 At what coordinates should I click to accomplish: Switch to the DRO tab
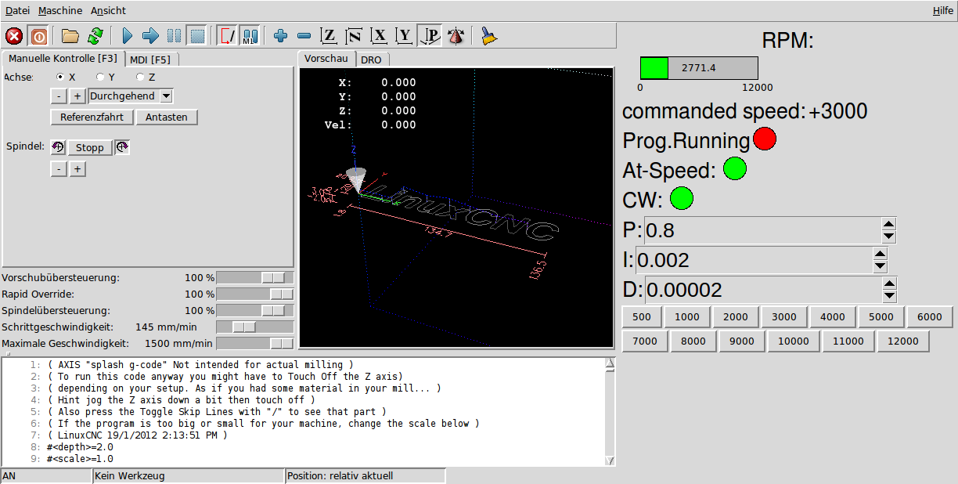[x=372, y=60]
